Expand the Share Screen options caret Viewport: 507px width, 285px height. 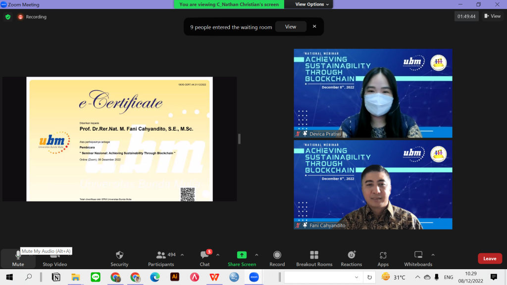(x=256, y=255)
